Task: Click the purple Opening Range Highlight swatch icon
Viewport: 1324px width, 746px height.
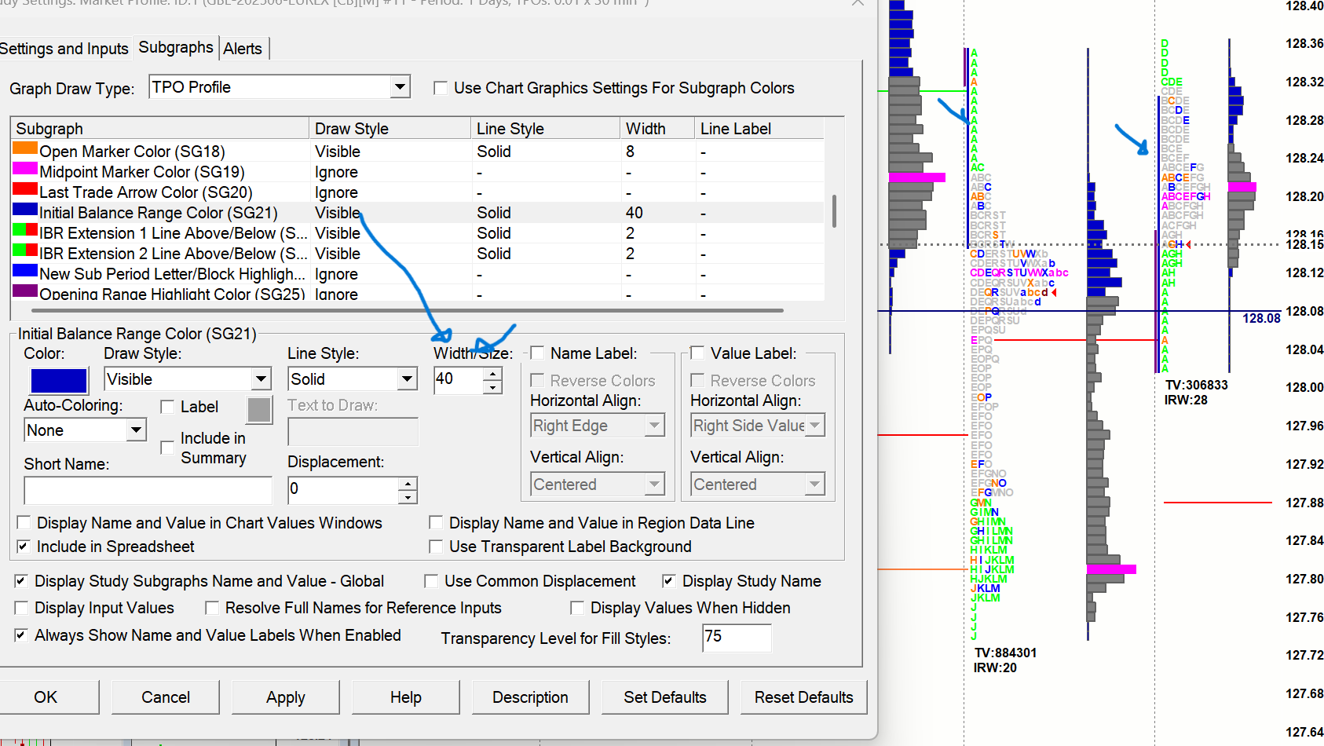Action: [x=25, y=291]
